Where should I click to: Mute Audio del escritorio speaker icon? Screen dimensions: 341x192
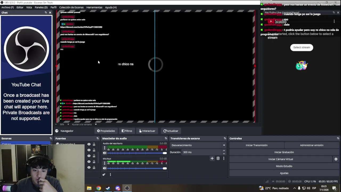tap(105, 153)
